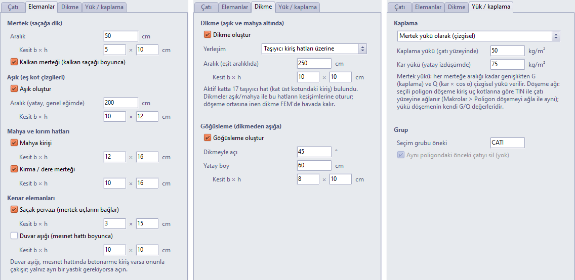Click the Kırma / dere merteği Kesit width field
This screenshot has height=280, width=575.
115,183
